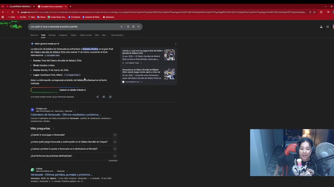Expand question about Clásico Mundial de Críquet
The image size is (334, 187).
(73, 142)
